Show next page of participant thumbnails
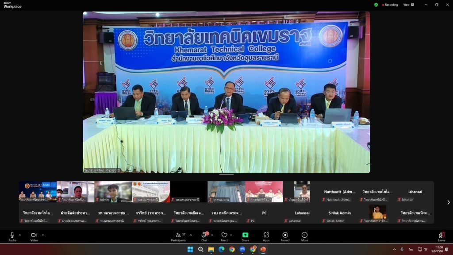Screen dimensions: 453x255 tap(448, 202)
